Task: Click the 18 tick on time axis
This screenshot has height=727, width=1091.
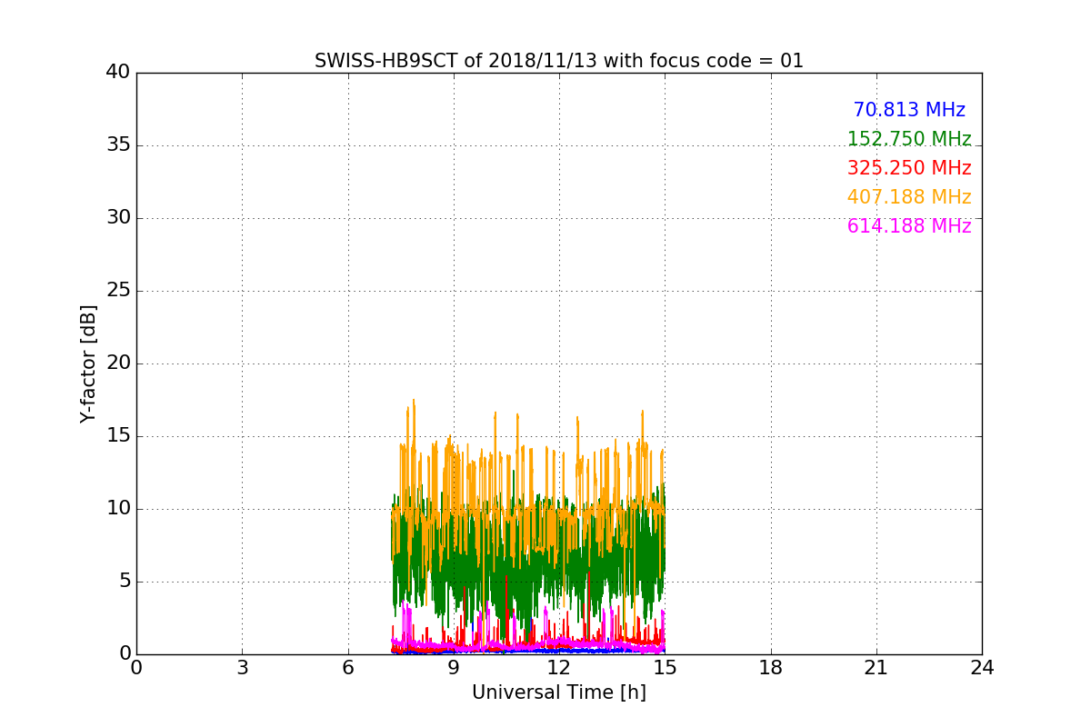Action: [x=771, y=668]
